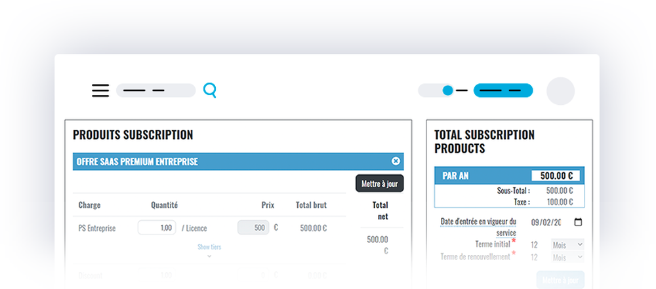The height and width of the screenshot is (289, 656).
Task: Click the PAR AN label
Action: 455,176
